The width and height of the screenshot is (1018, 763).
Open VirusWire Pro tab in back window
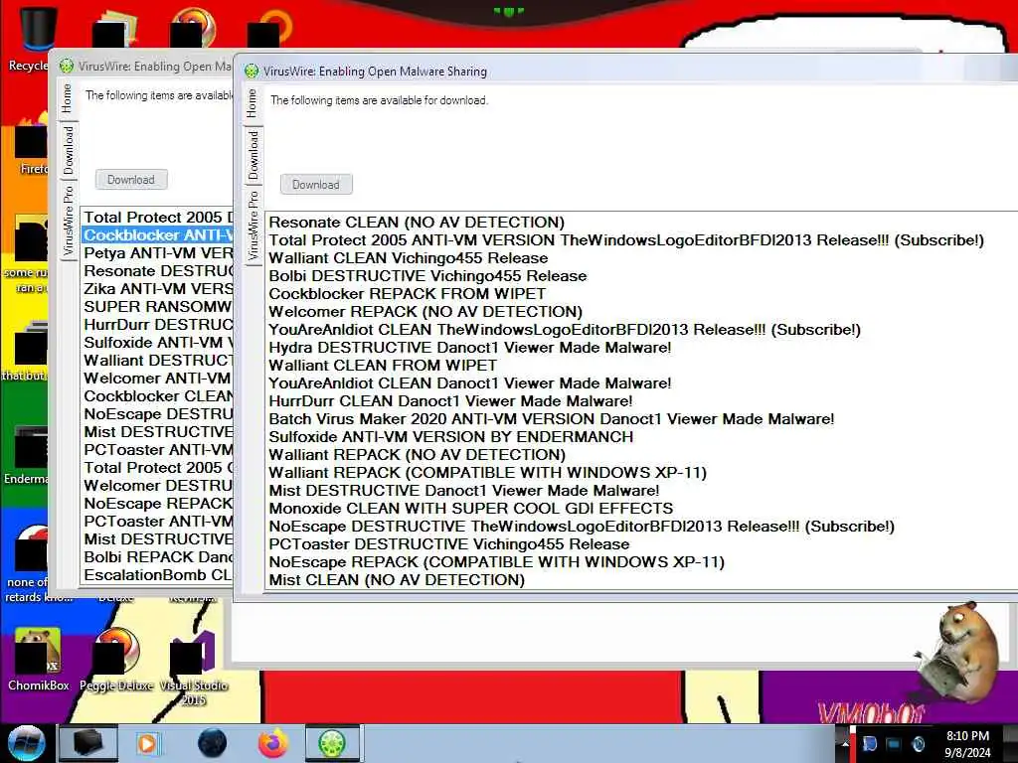[x=68, y=221]
